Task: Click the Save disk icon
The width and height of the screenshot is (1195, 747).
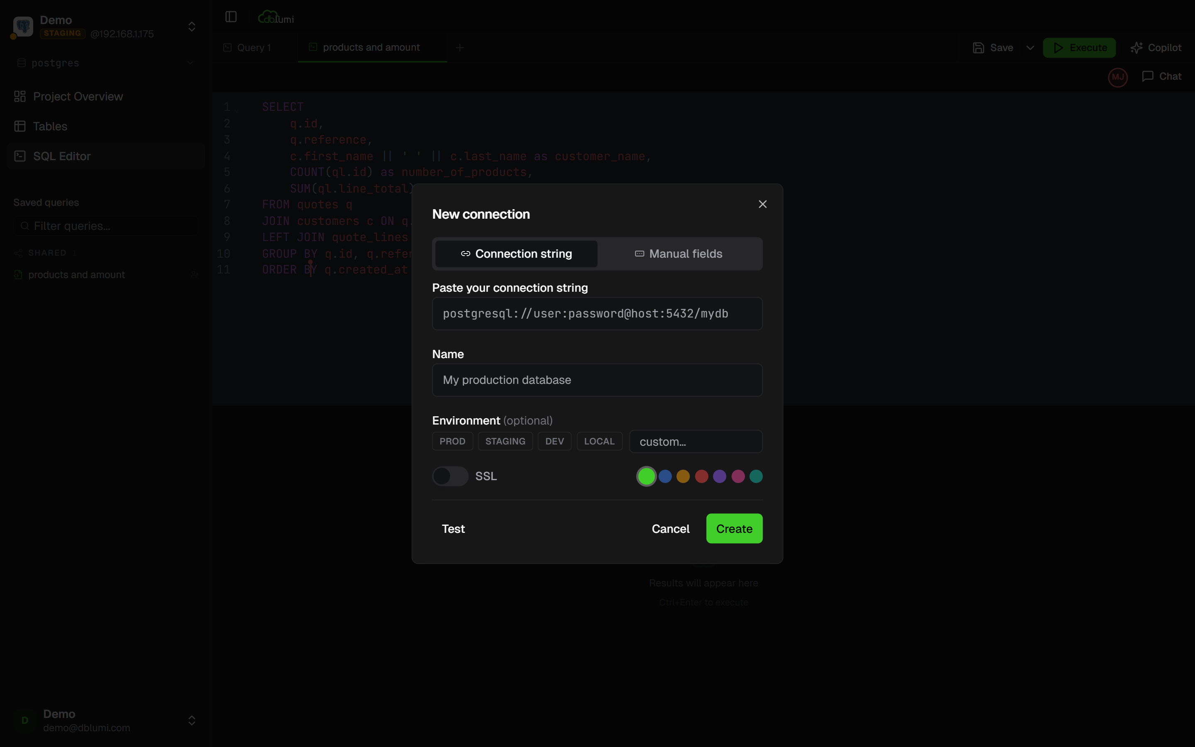Action: (978, 48)
